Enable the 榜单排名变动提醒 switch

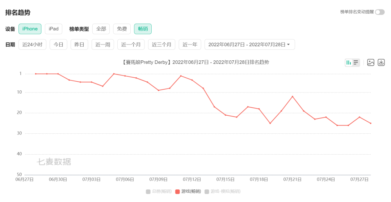380,12
